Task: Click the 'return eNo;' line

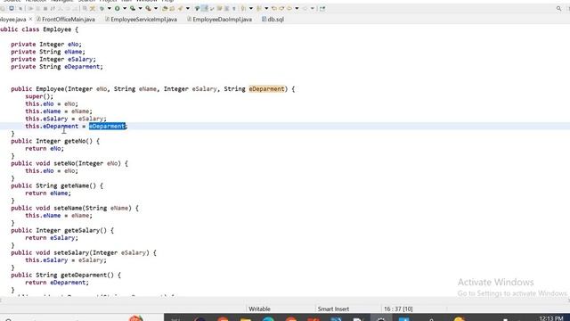Action: pos(45,149)
